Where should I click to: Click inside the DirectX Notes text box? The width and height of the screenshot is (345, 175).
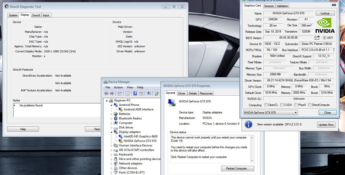[57, 110]
